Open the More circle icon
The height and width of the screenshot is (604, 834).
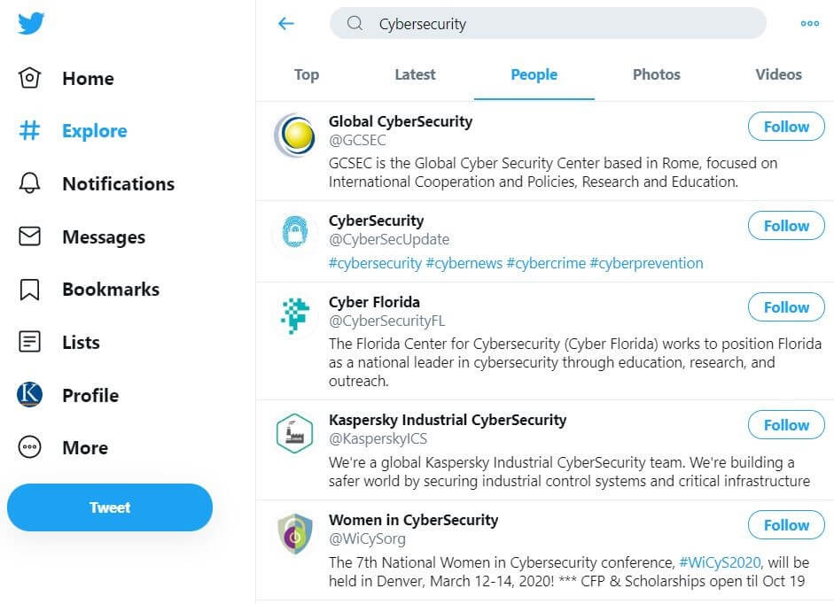29,447
